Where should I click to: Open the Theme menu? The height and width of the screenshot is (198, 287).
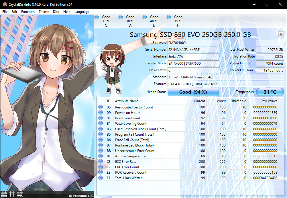click(x=44, y=12)
